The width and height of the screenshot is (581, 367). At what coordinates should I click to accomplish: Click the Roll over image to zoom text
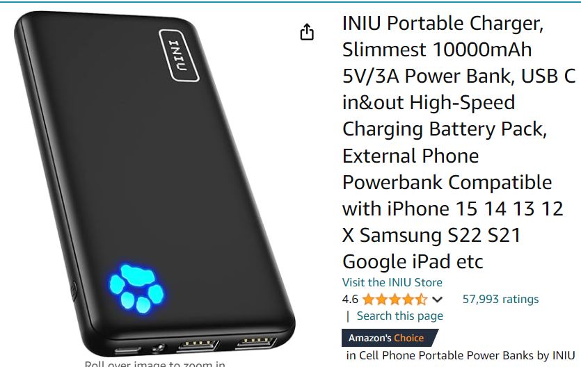click(x=155, y=364)
